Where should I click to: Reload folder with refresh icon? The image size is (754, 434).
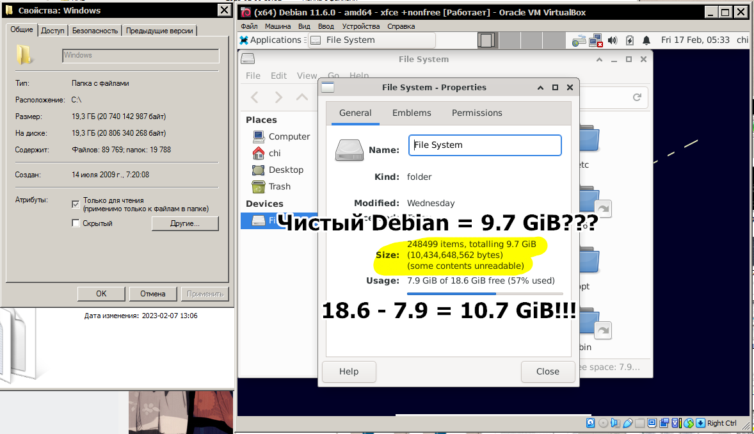coord(637,97)
